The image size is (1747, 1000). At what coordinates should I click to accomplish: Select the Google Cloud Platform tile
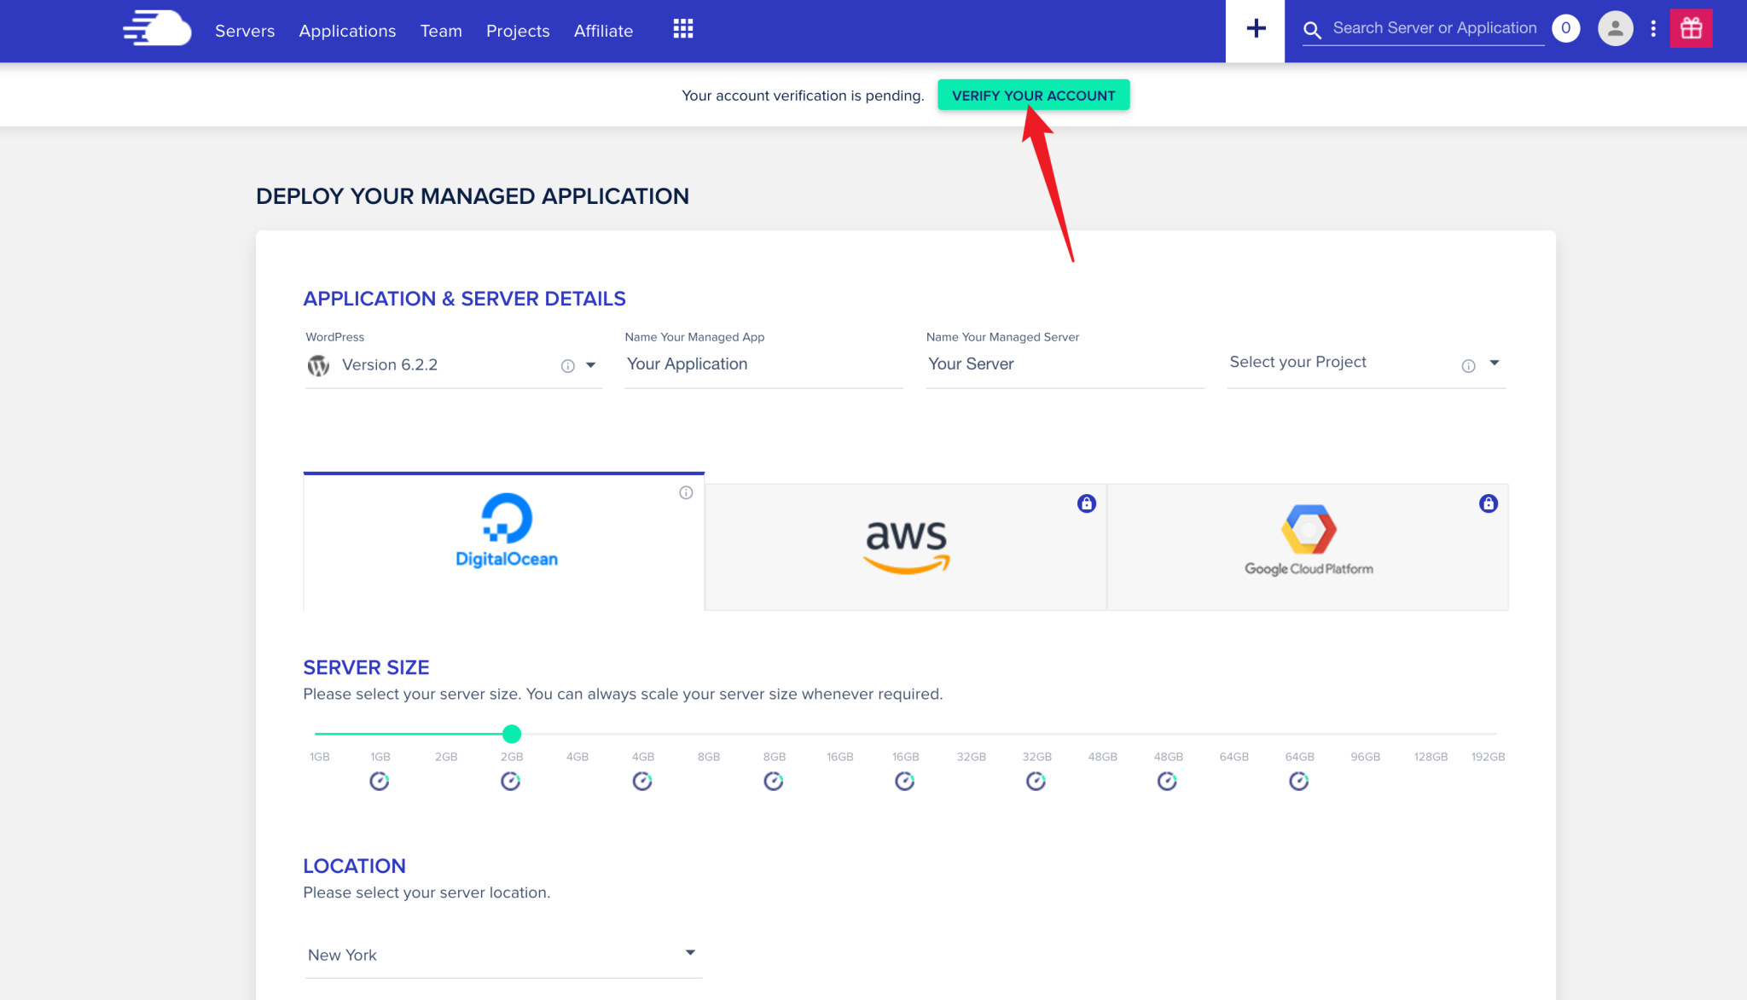point(1307,542)
